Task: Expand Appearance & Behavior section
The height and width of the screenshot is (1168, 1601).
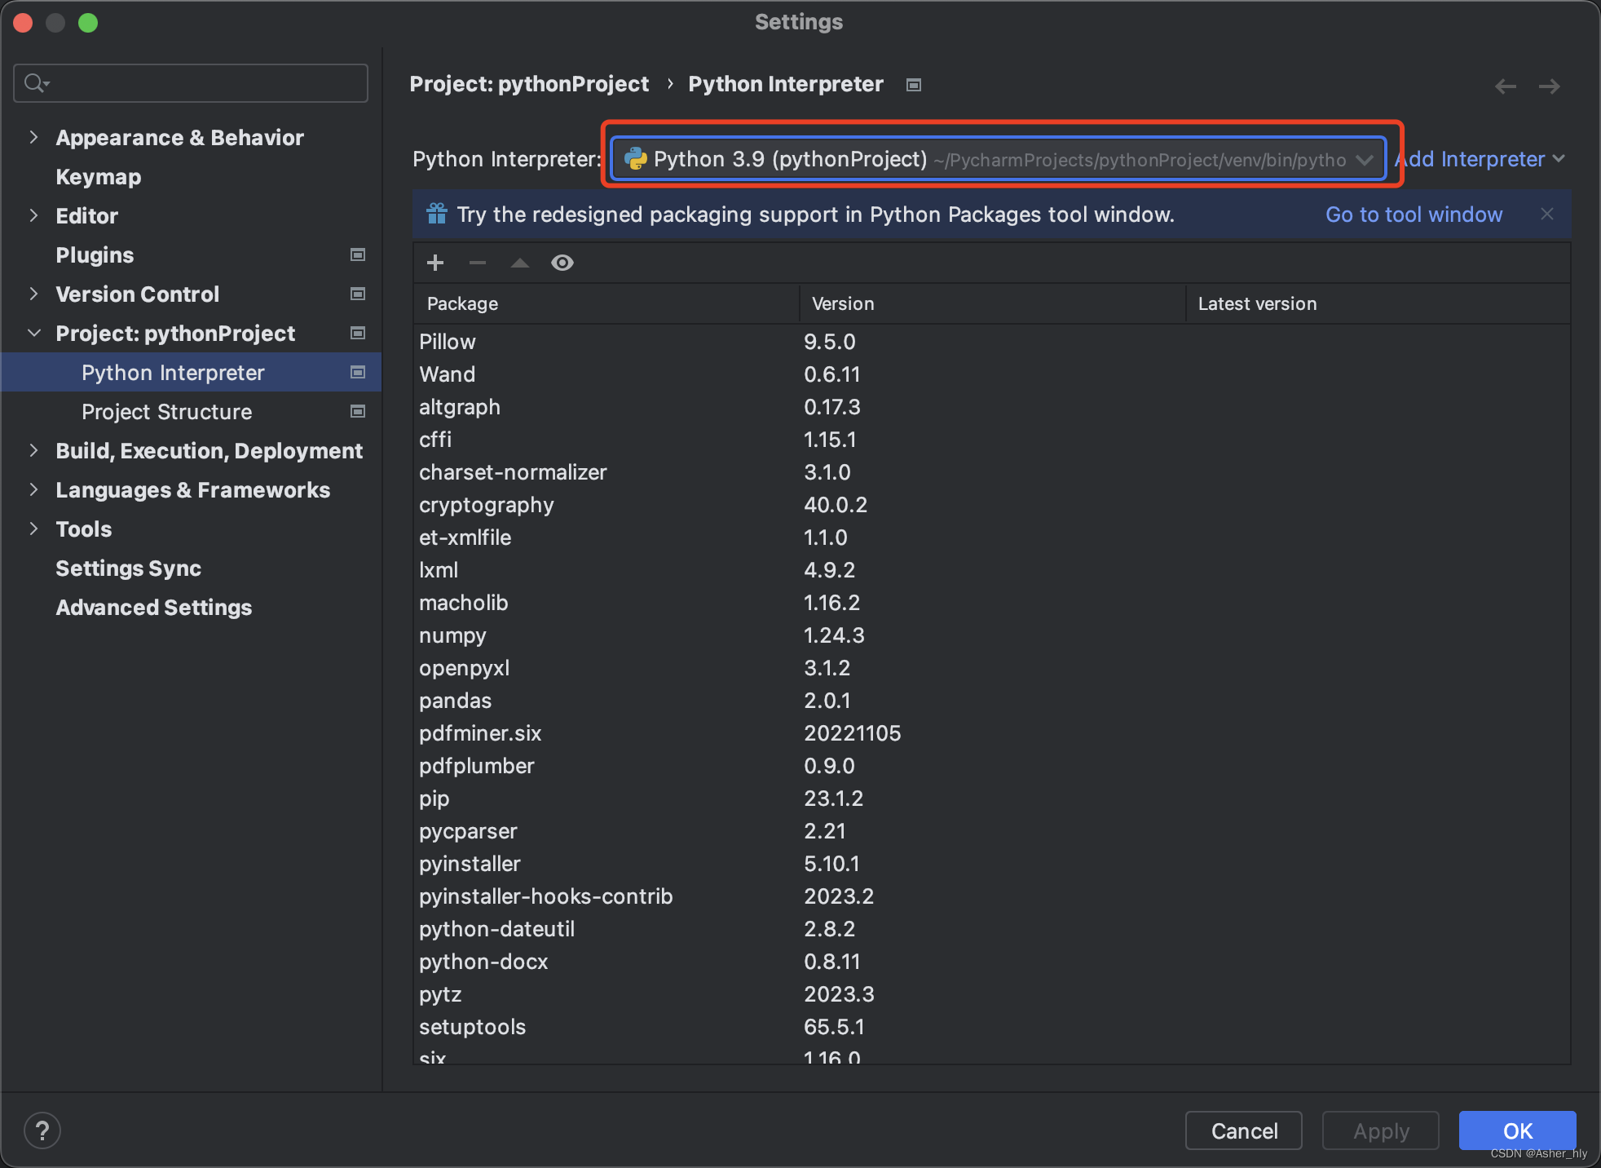Action: pos(33,137)
